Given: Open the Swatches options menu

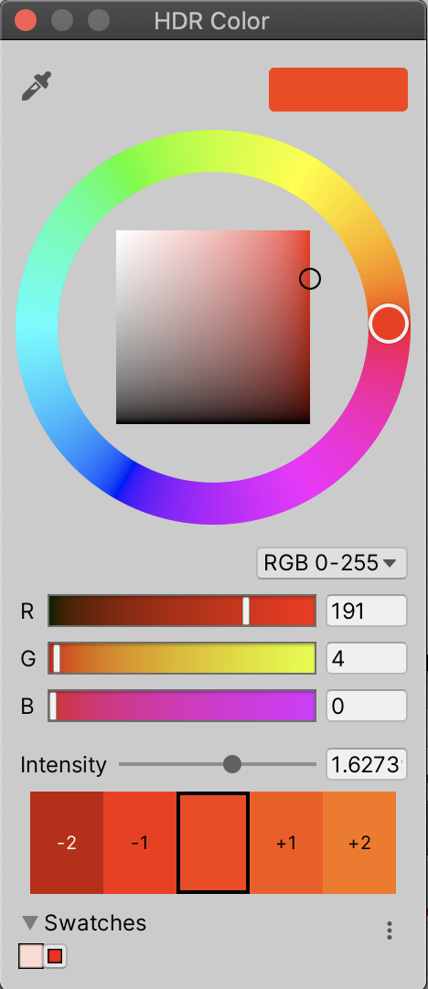Looking at the screenshot, I should click(x=390, y=931).
